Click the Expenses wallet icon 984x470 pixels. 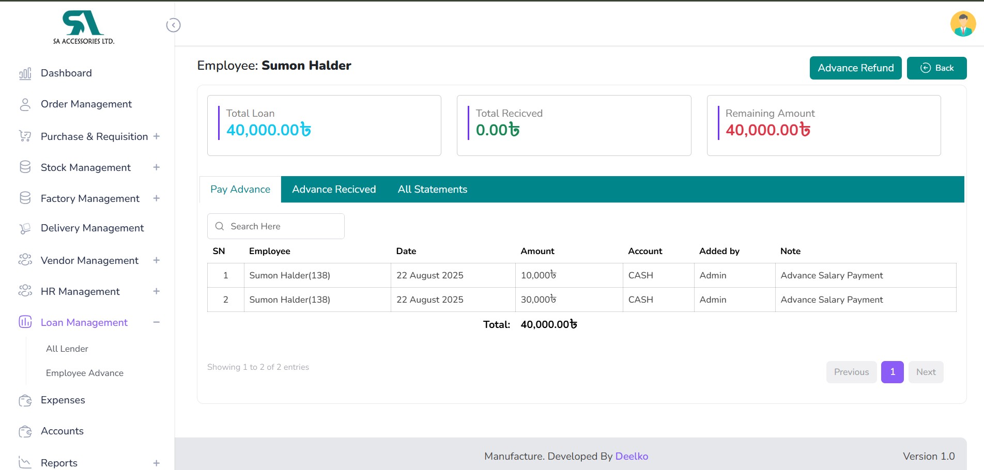pos(25,400)
